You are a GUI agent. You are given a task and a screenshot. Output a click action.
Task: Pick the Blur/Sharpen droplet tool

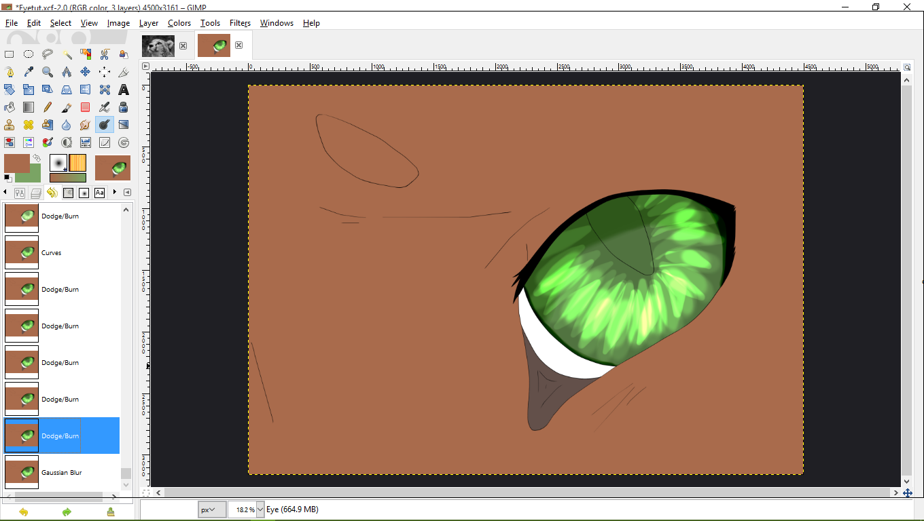pyautogui.click(x=67, y=125)
